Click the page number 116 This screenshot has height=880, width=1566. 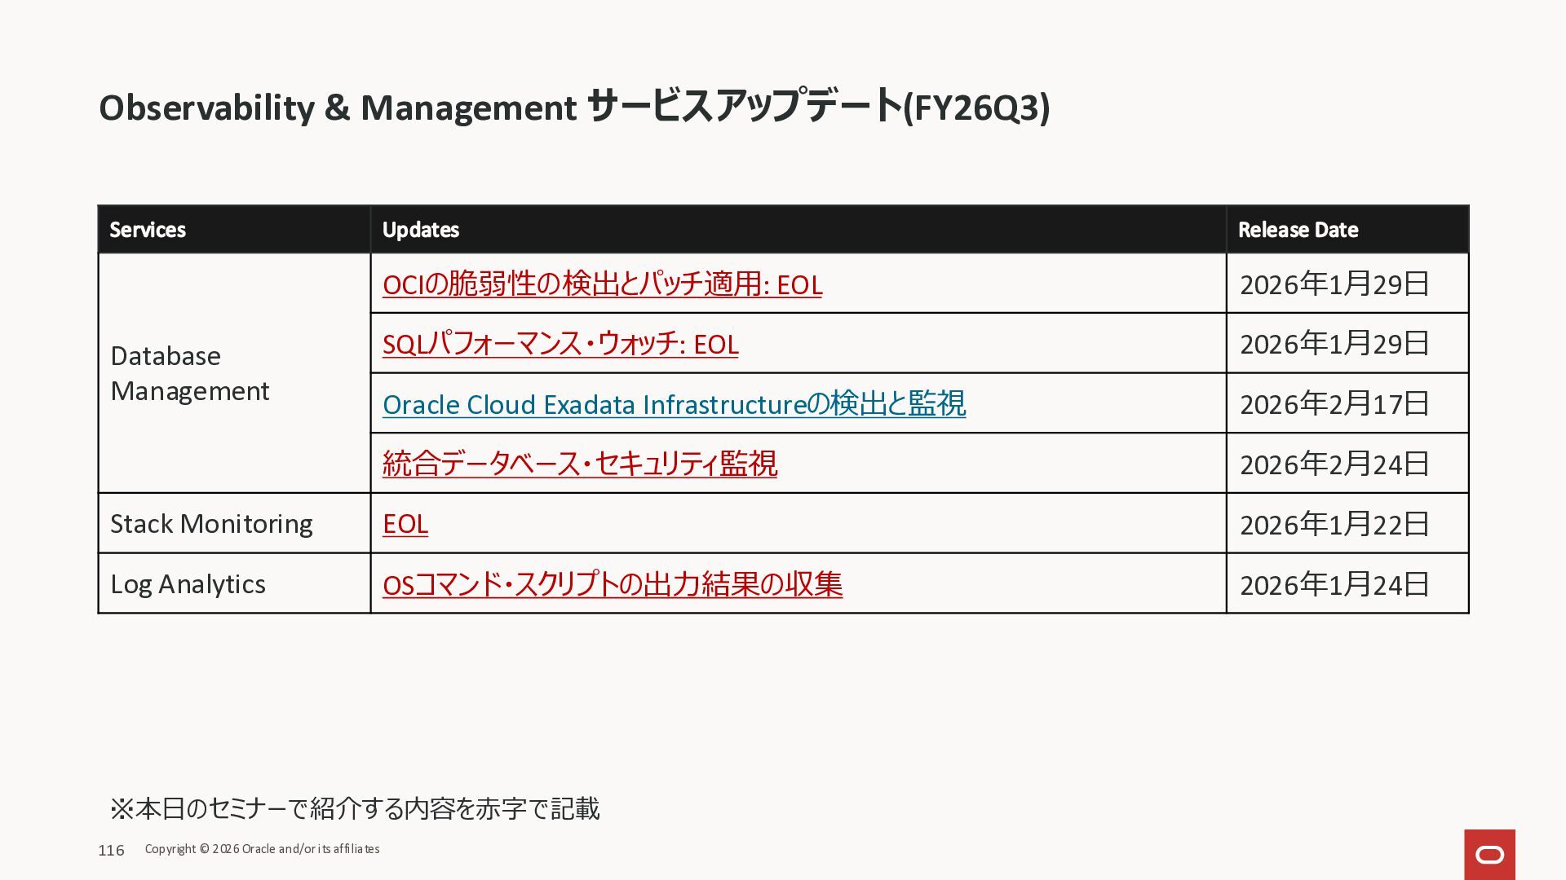coord(111,850)
